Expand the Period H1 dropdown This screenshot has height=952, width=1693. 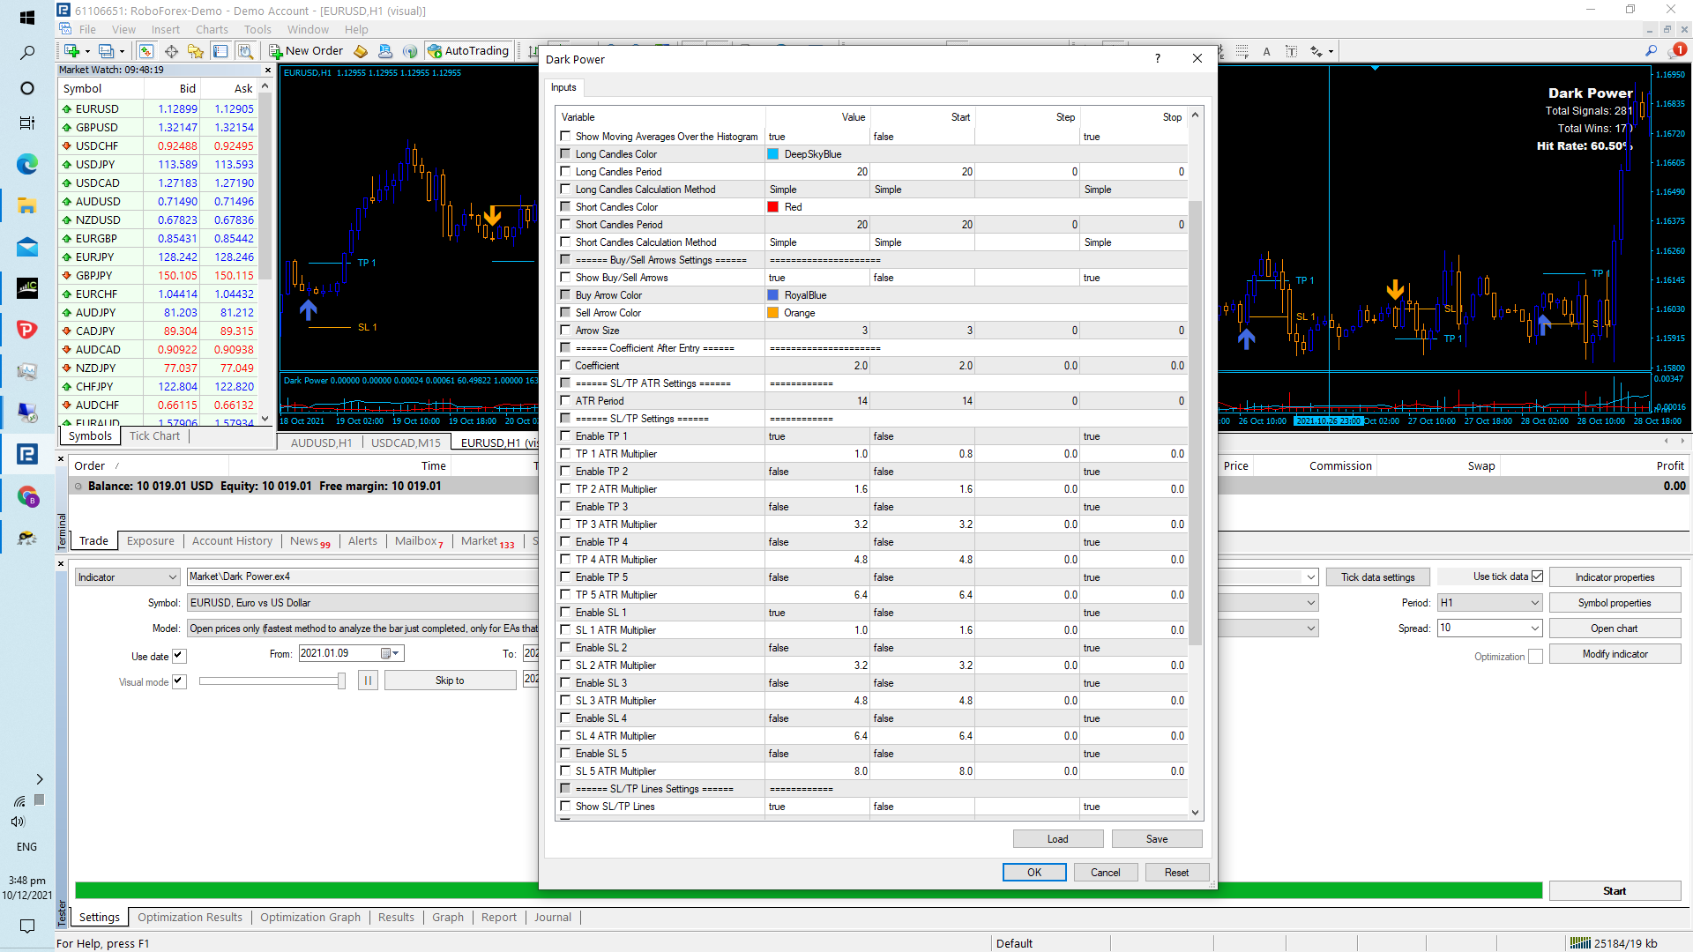pyautogui.click(x=1534, y=603)
